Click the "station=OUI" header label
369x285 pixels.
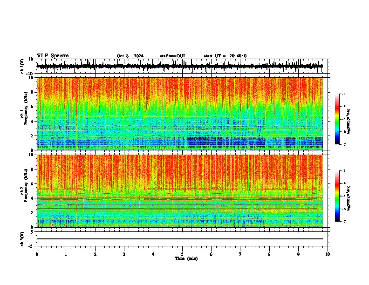coord(172,56)
